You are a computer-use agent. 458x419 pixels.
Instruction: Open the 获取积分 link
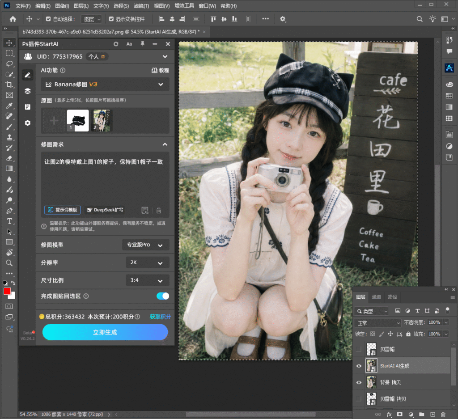161,317
